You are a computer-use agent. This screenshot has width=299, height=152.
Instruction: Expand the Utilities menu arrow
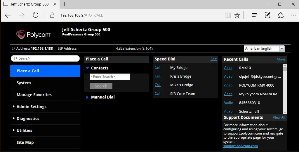[14, 130]
